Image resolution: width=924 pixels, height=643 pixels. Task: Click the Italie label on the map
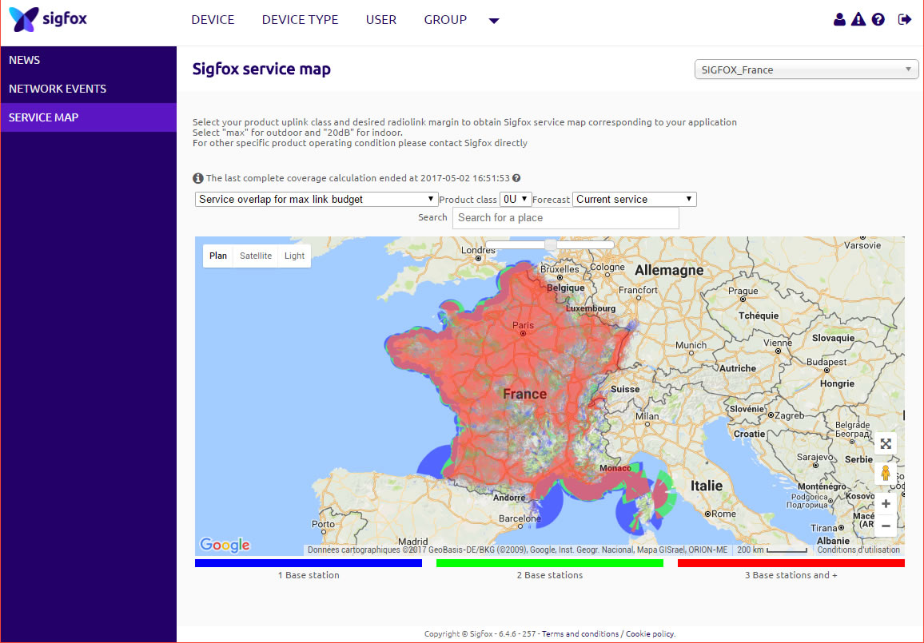tap(706, 486)
